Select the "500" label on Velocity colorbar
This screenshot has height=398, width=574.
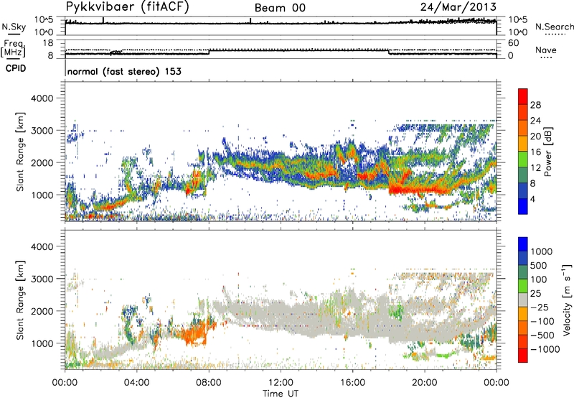(x=540, y=265)
